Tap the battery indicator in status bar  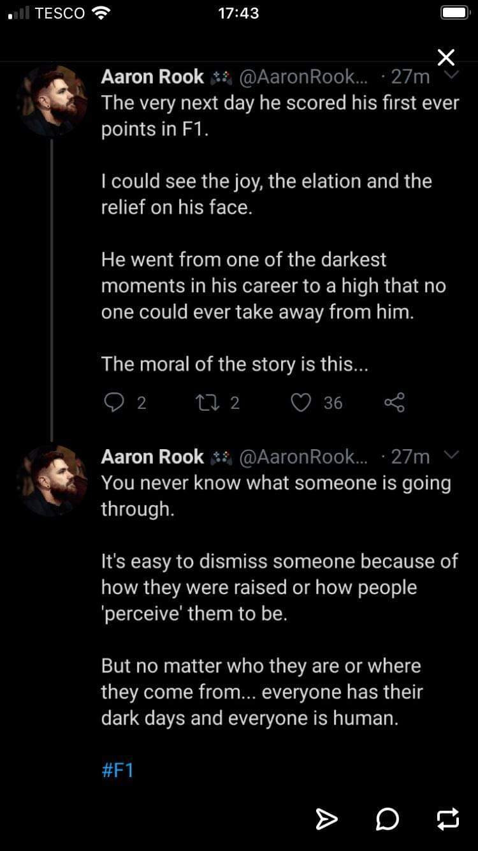click(x=455, y=13)
